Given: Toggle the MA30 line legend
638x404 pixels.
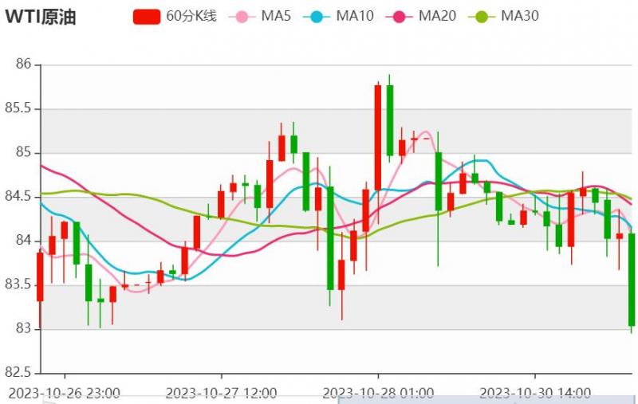Looking at the screenshot, I should (x=503, y=16).
